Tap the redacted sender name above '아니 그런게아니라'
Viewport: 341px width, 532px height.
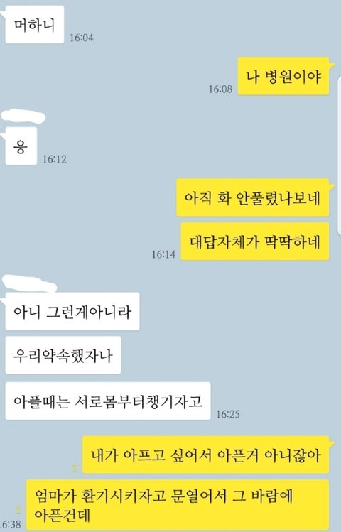(x=29, y=283)
